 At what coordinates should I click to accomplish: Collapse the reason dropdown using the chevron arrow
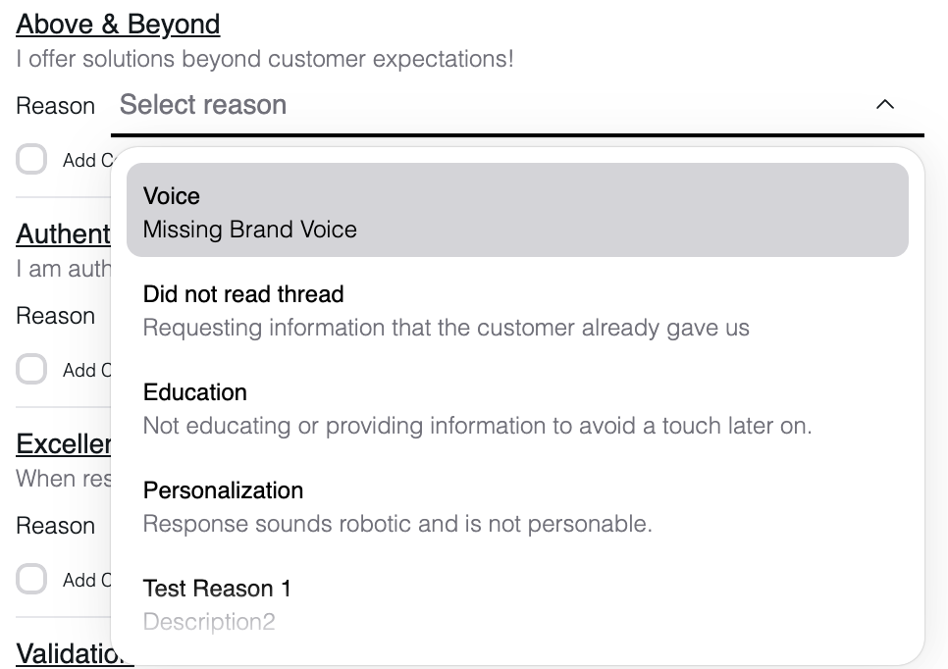[884, 105]
